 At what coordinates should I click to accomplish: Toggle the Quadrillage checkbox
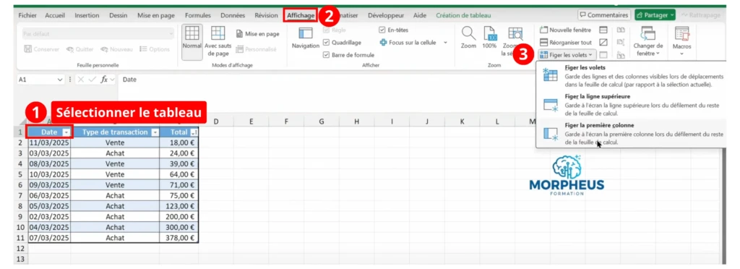[326, 43]
